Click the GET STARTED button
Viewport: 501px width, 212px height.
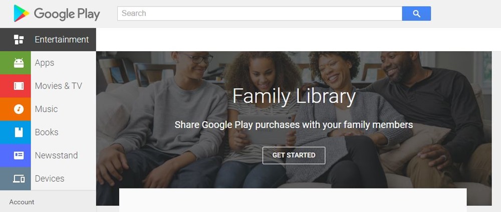(294, 155)
